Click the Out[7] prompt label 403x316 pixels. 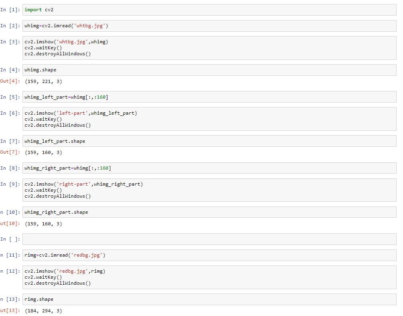coord(10,152)
